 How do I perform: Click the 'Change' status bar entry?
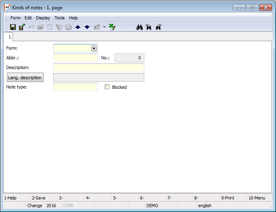click(35, 206)
